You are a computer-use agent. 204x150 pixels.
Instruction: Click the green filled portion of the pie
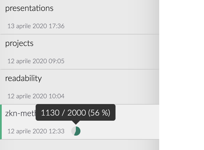78,131
